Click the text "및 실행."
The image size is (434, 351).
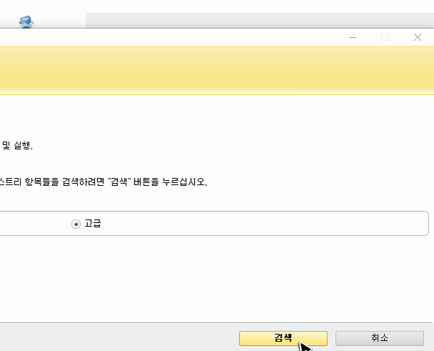[x=17, y=145]
